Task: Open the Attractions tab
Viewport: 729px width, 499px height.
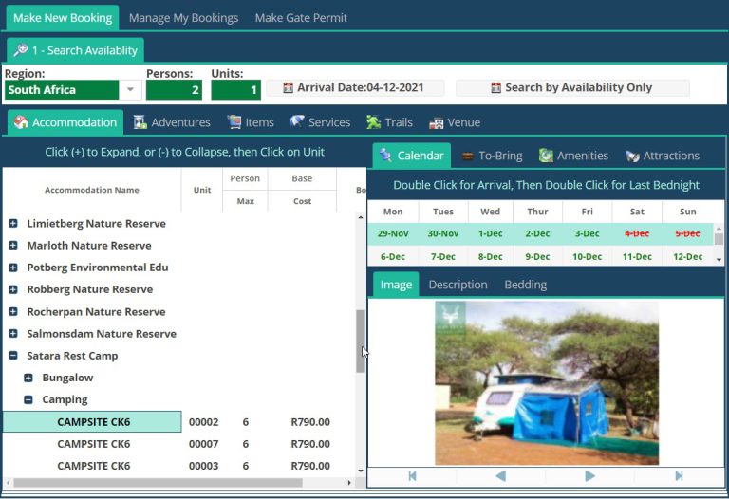Action: [662, 156]
